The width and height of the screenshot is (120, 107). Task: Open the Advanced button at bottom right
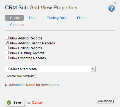click(105, 101)
